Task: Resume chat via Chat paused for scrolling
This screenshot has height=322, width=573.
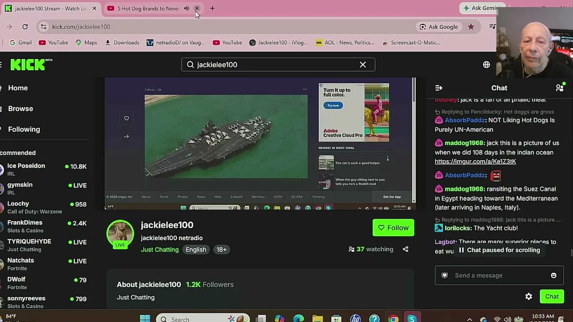Action: pos(499,250)
